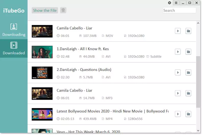
Task: Select the DaniLeigh All I Know thumbnail
Action: (x=42, y=52)
